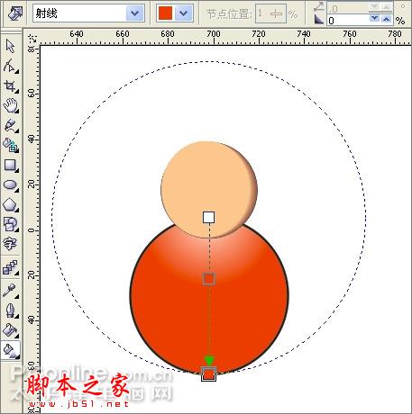Click the gradient midpoint slider handle
The width and height of the screenshot is (412, 414).
click(209, 279)
